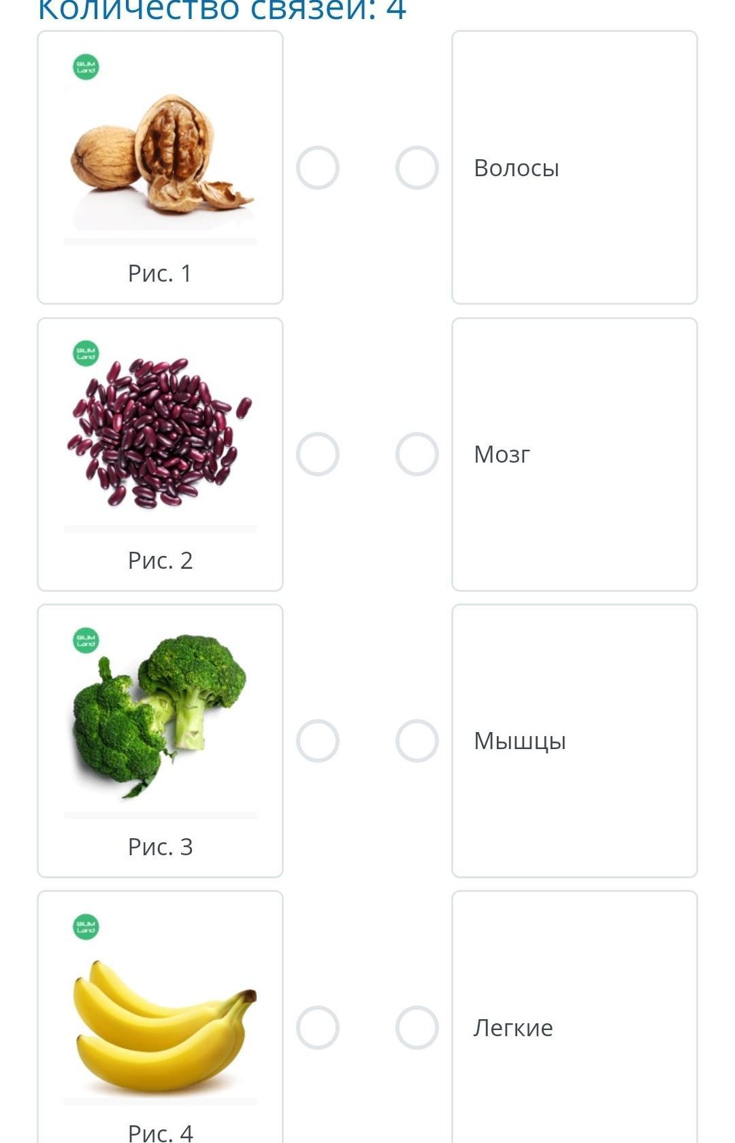Click the green logo badge above the beans

coord(86,354)
